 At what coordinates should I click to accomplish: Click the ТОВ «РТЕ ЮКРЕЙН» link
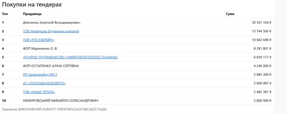pos(38,40)
